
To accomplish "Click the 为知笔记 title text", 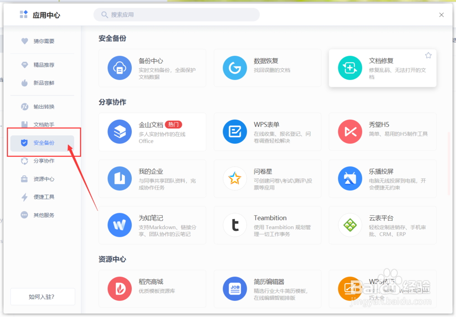I will 150,218.
